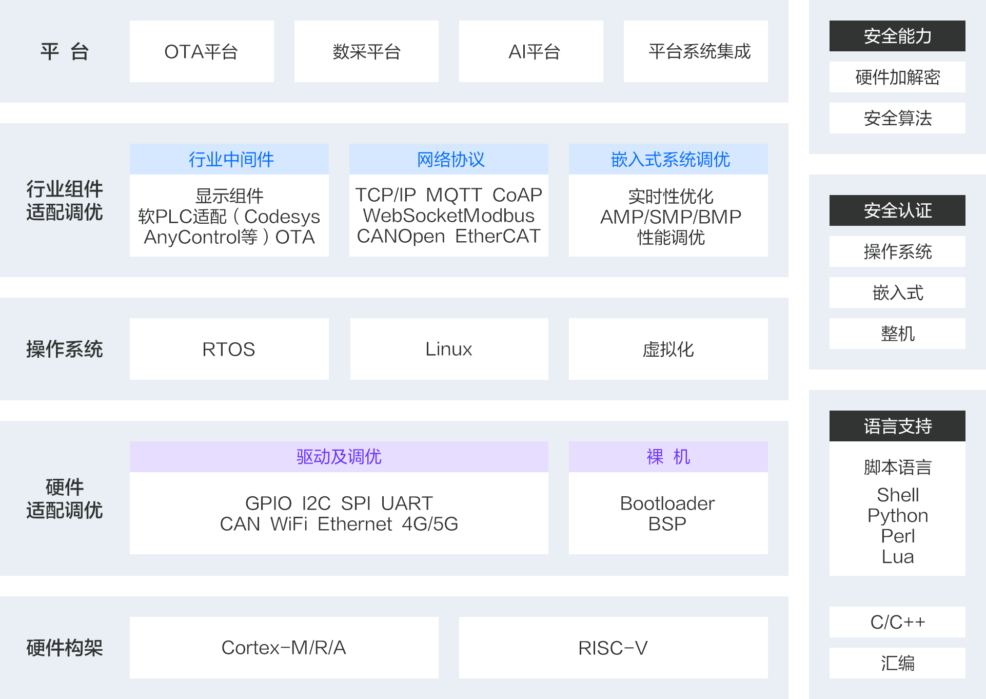
Task: Select the C/C++ item
Action: tap(897, 622)
